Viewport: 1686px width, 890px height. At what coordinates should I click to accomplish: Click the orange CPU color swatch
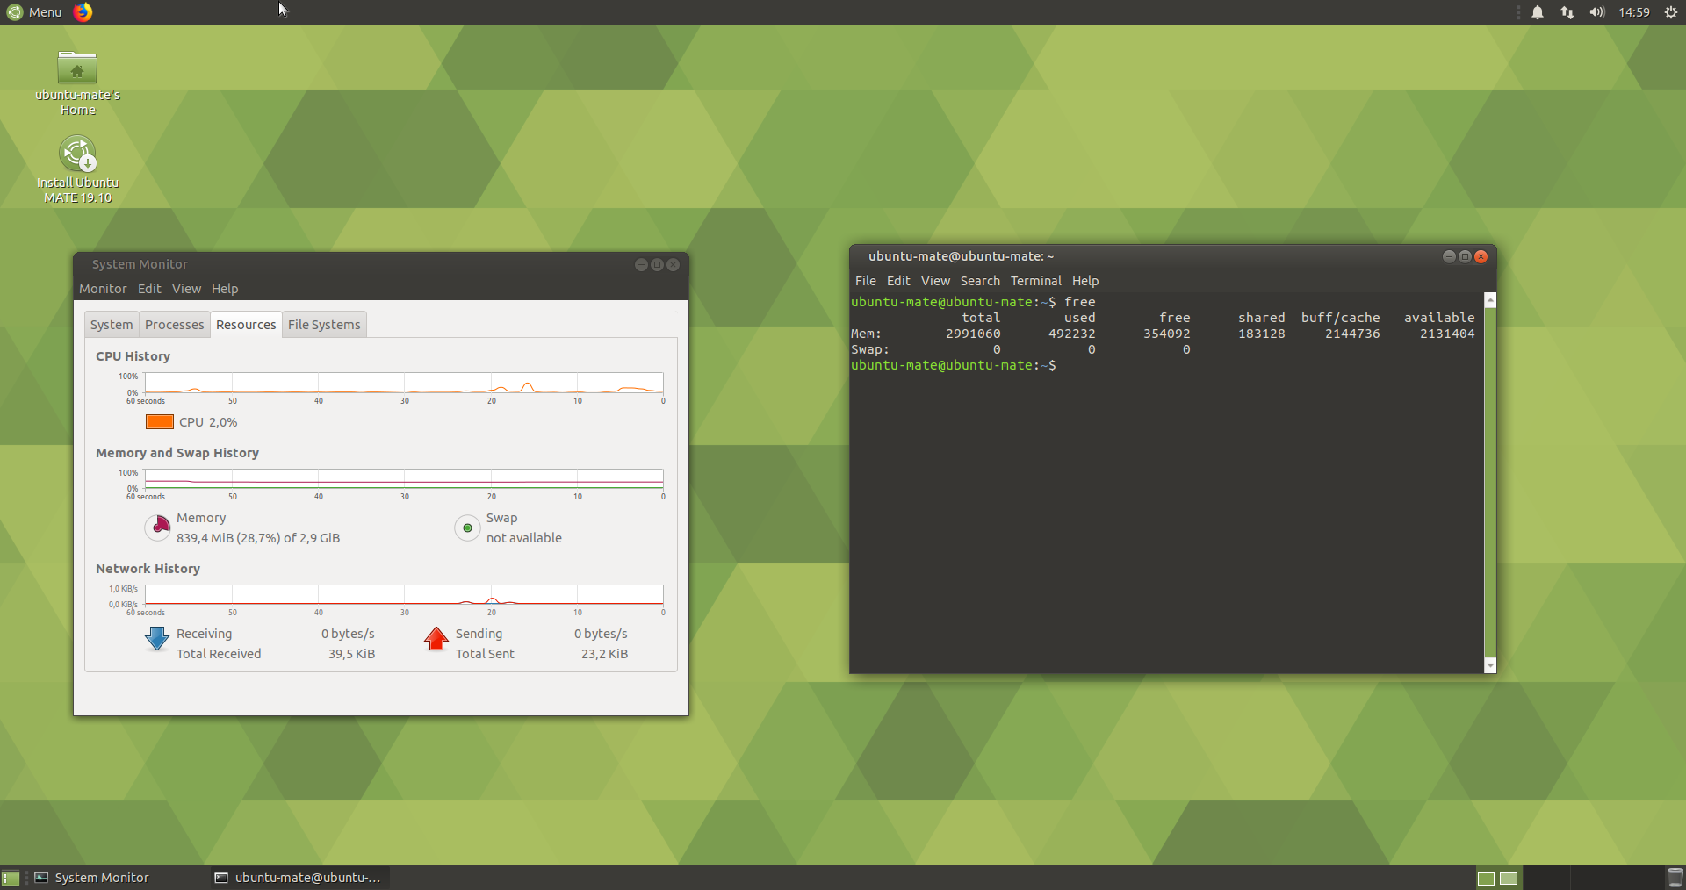coord(159,422)
